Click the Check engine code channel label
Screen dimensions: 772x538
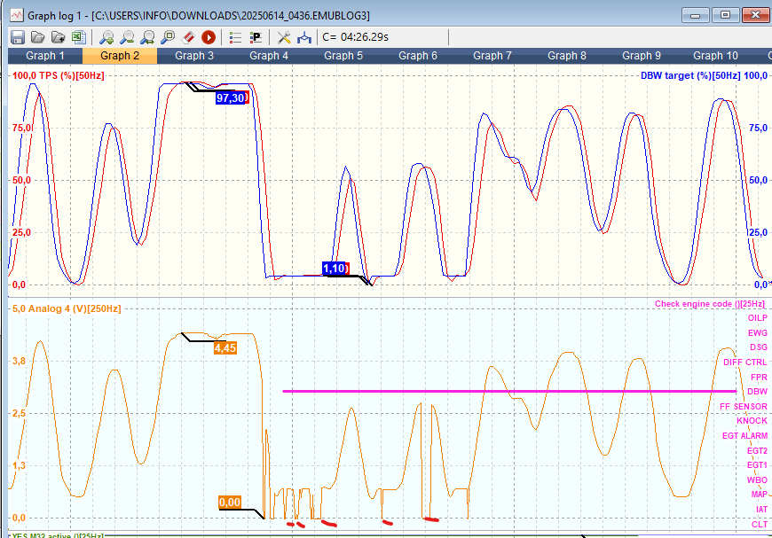[x=710, y=304]
